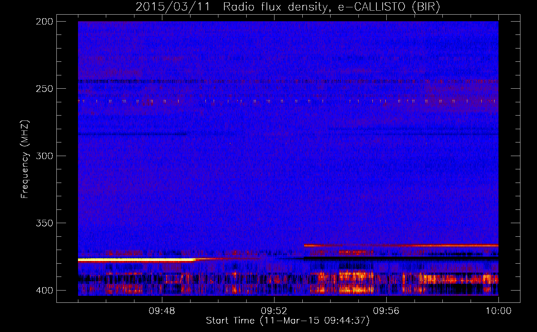Click the bright burst patch near 09:54 at 390 MHz
Screen dimensions: 537x332
click(356, 276)
